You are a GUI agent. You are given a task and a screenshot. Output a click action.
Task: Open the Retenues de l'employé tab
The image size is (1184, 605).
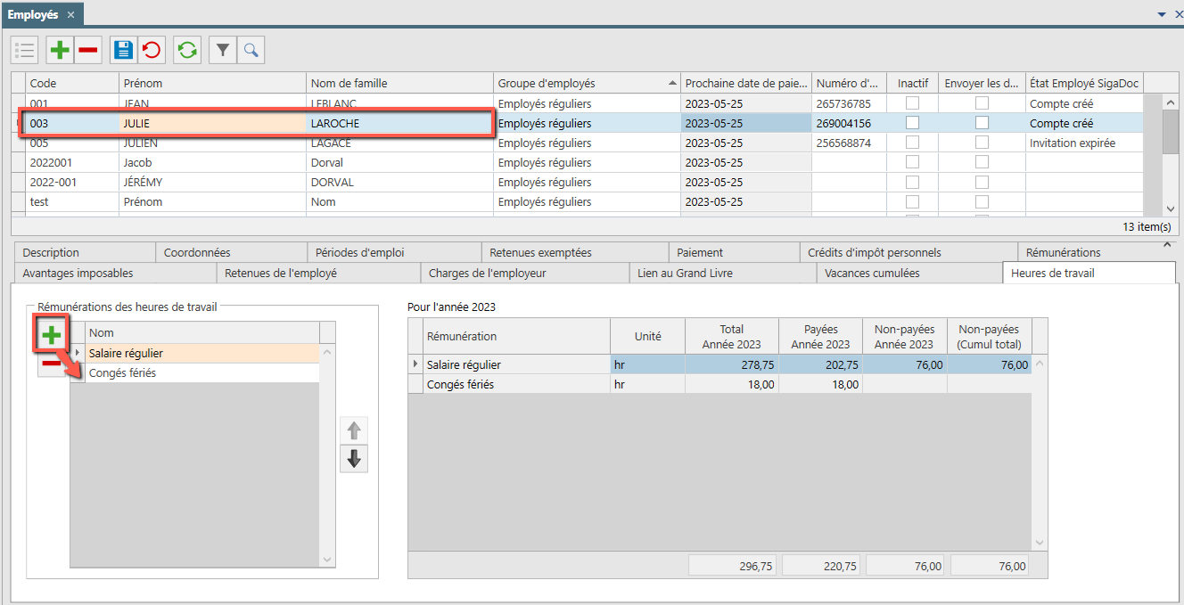click(318, 273)
